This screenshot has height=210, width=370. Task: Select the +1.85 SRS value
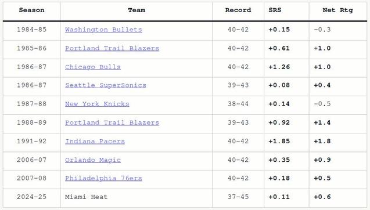[279, 141]
